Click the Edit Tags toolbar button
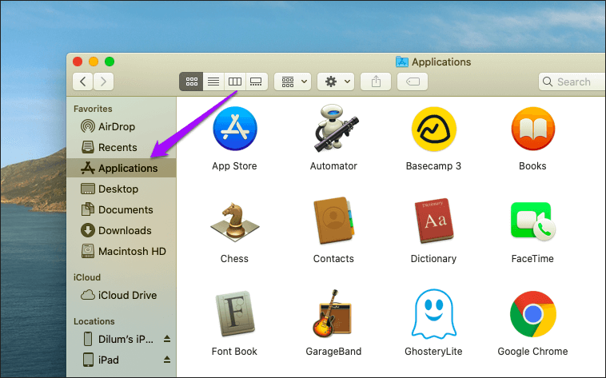606x378 pixels. [413, 82]
